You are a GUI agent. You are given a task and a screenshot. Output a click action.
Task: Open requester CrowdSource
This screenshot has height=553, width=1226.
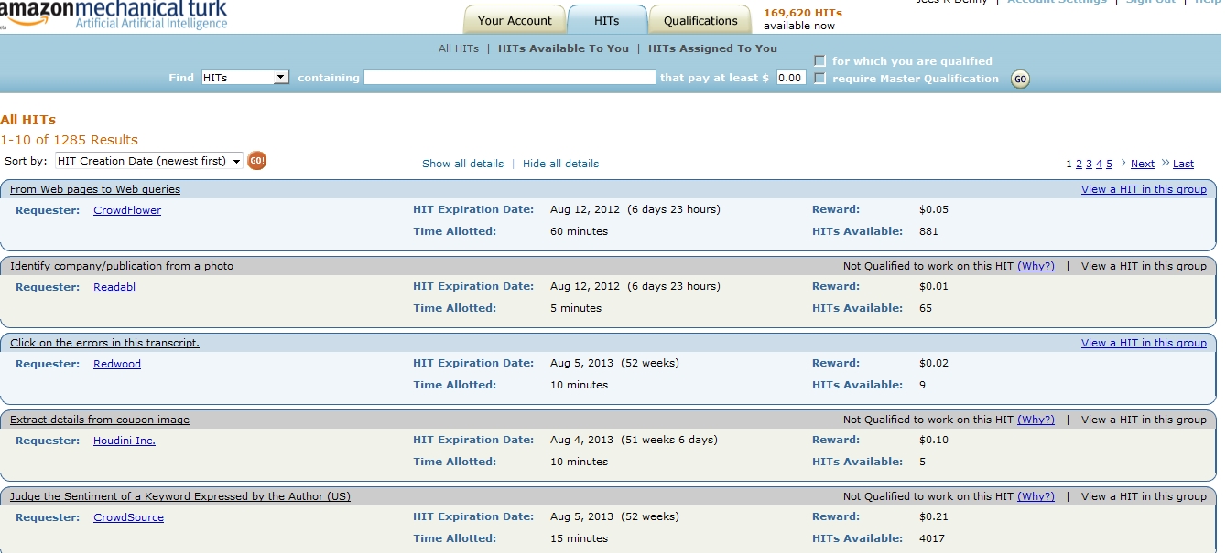point(128,517)
